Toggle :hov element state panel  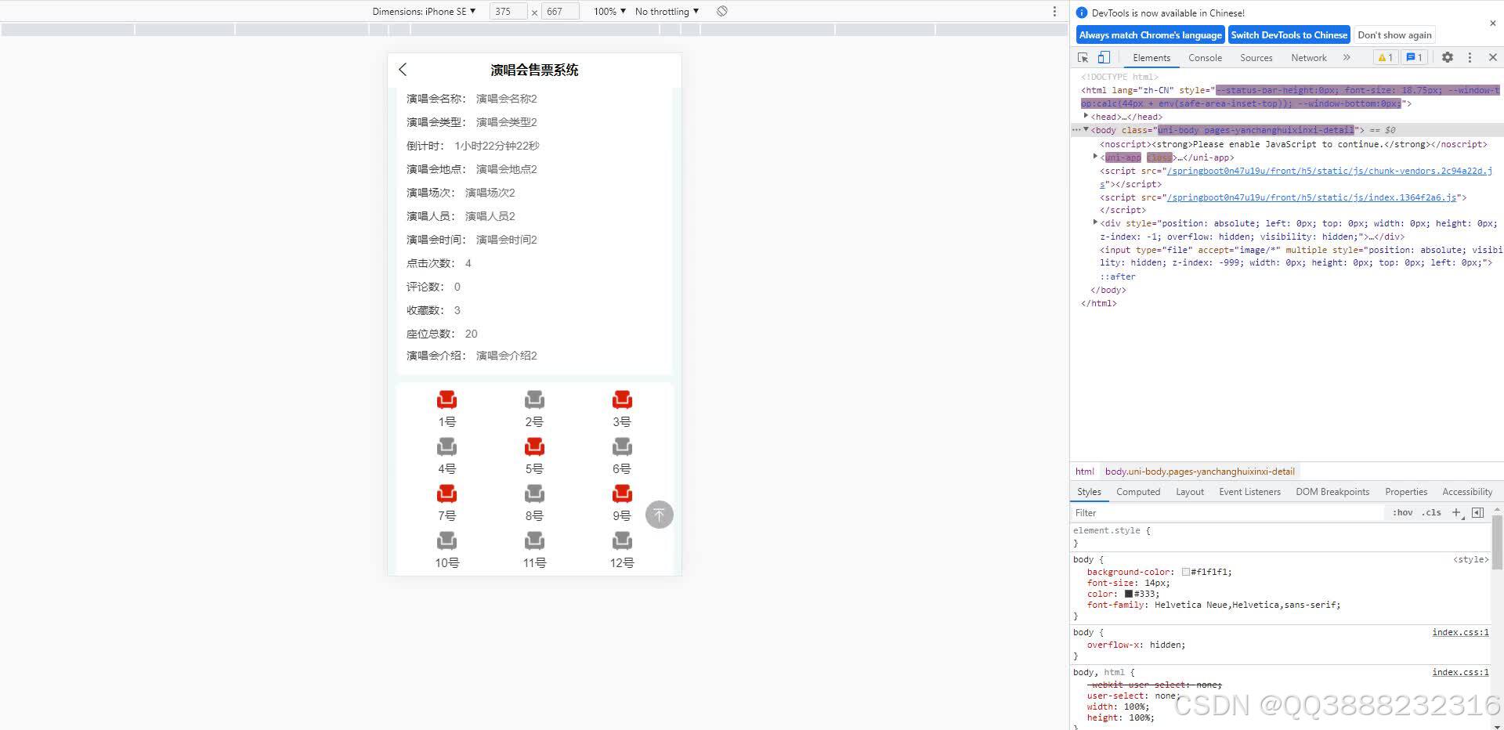1403,513
